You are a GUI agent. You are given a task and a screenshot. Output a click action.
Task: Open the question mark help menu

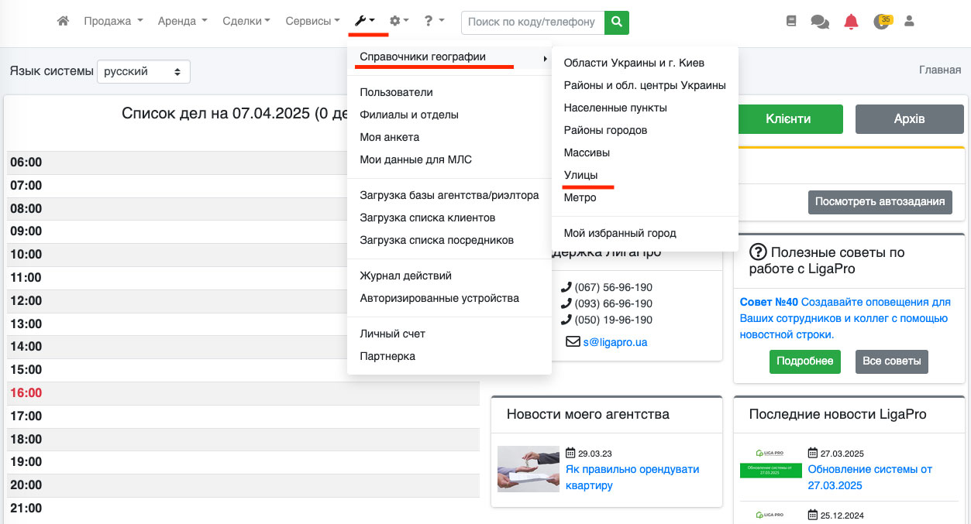(x=434, y=22)
